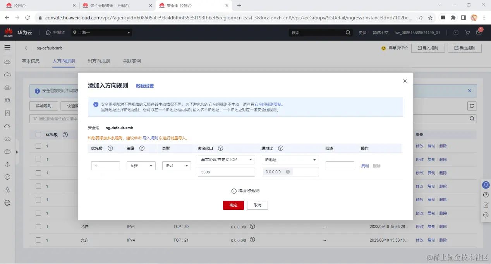
Task: Bookmark this page with the star icon
Action: [430, 18]
